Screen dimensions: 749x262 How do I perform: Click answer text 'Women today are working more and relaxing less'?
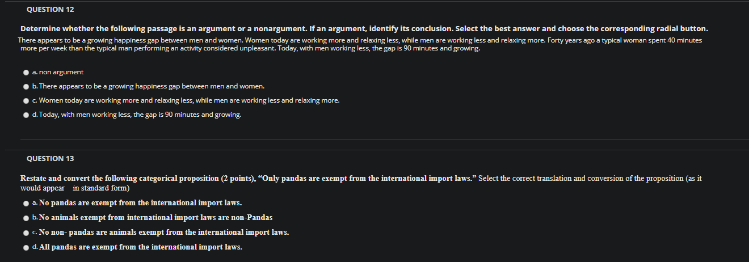(190, 100)
